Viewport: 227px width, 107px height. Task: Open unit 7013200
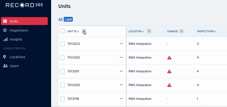(73, 85)
